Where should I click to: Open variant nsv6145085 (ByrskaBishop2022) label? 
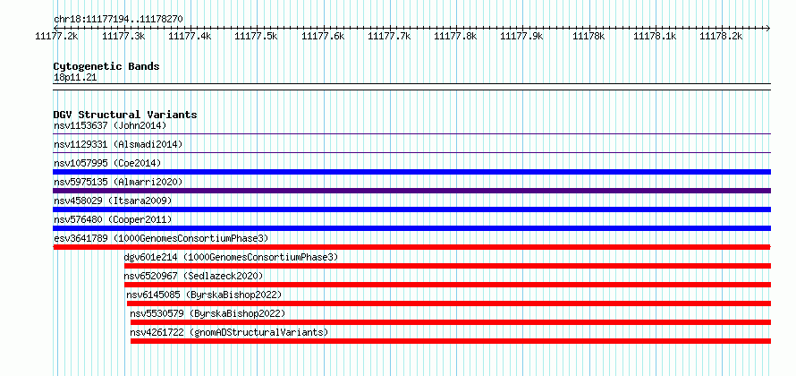tap(204, 295)
